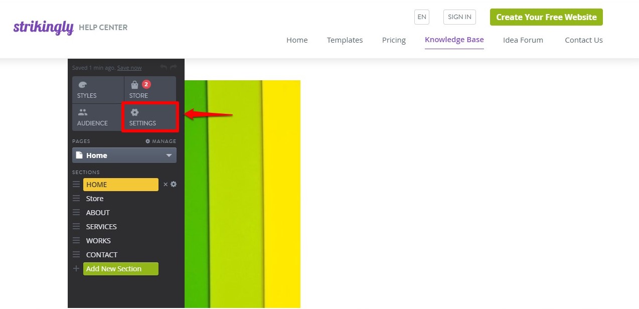
Task: Delete the HOME section with the x
Action: tap(166, 184)
